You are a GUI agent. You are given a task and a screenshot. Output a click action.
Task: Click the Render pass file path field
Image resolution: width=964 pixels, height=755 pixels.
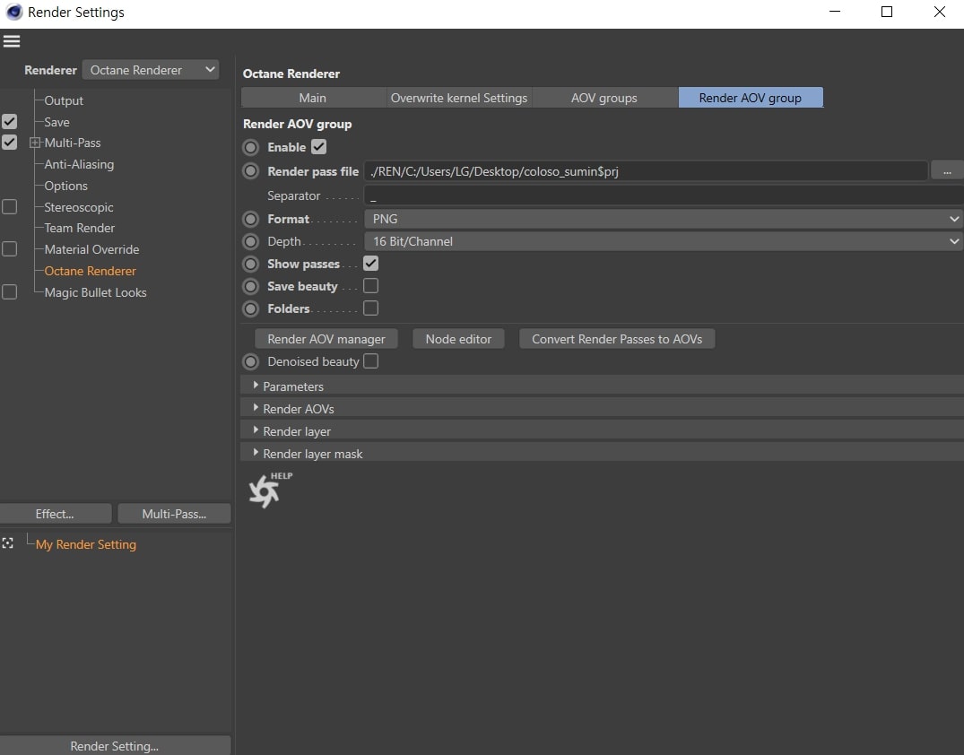tap(647, 171)
